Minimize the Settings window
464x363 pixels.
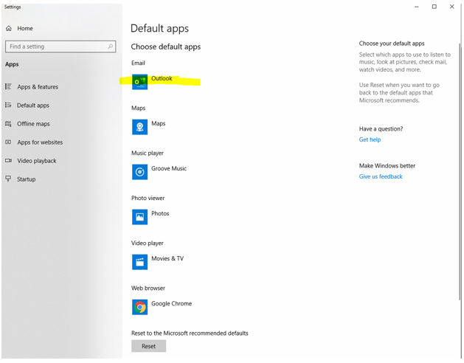coord(417,7)
